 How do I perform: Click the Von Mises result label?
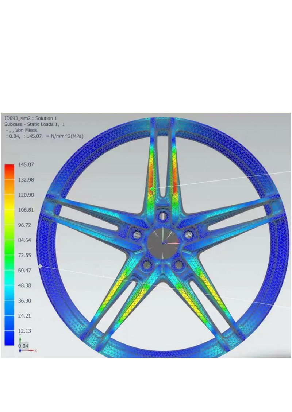point(26,130)
